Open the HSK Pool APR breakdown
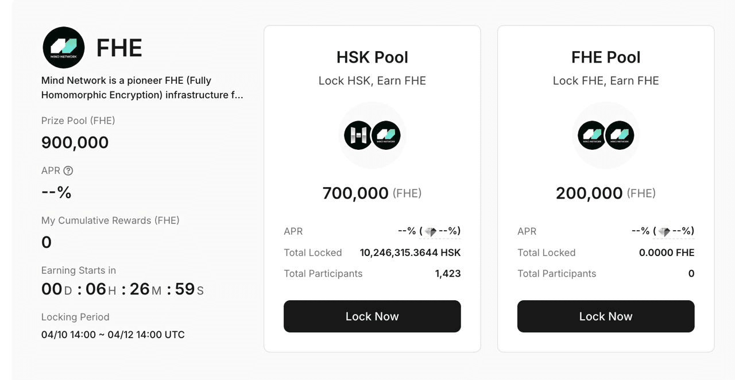 pos(431,231)
